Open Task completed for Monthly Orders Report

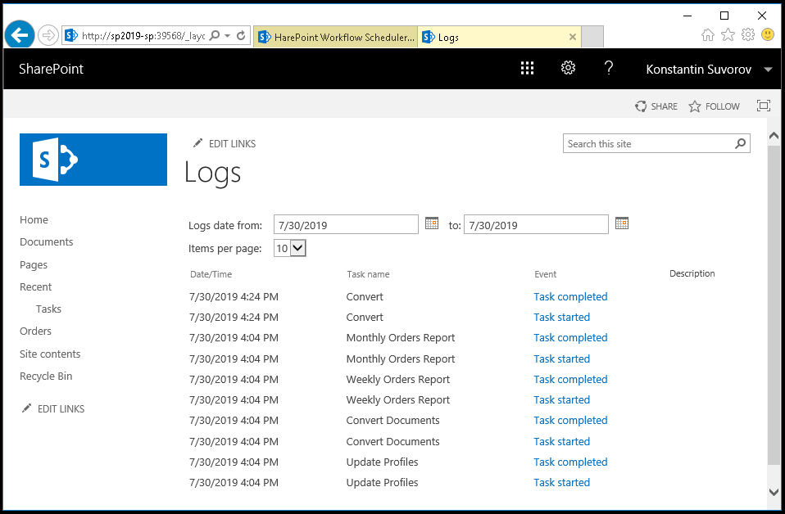[570, 337]
